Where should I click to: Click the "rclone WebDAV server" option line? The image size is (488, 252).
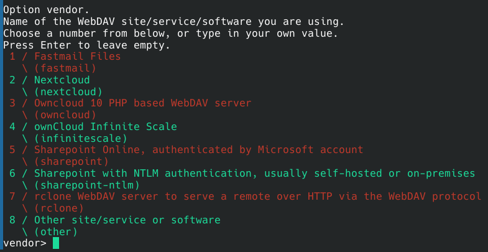(257, 197)
